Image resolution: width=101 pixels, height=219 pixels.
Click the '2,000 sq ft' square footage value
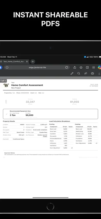[44, 125]
